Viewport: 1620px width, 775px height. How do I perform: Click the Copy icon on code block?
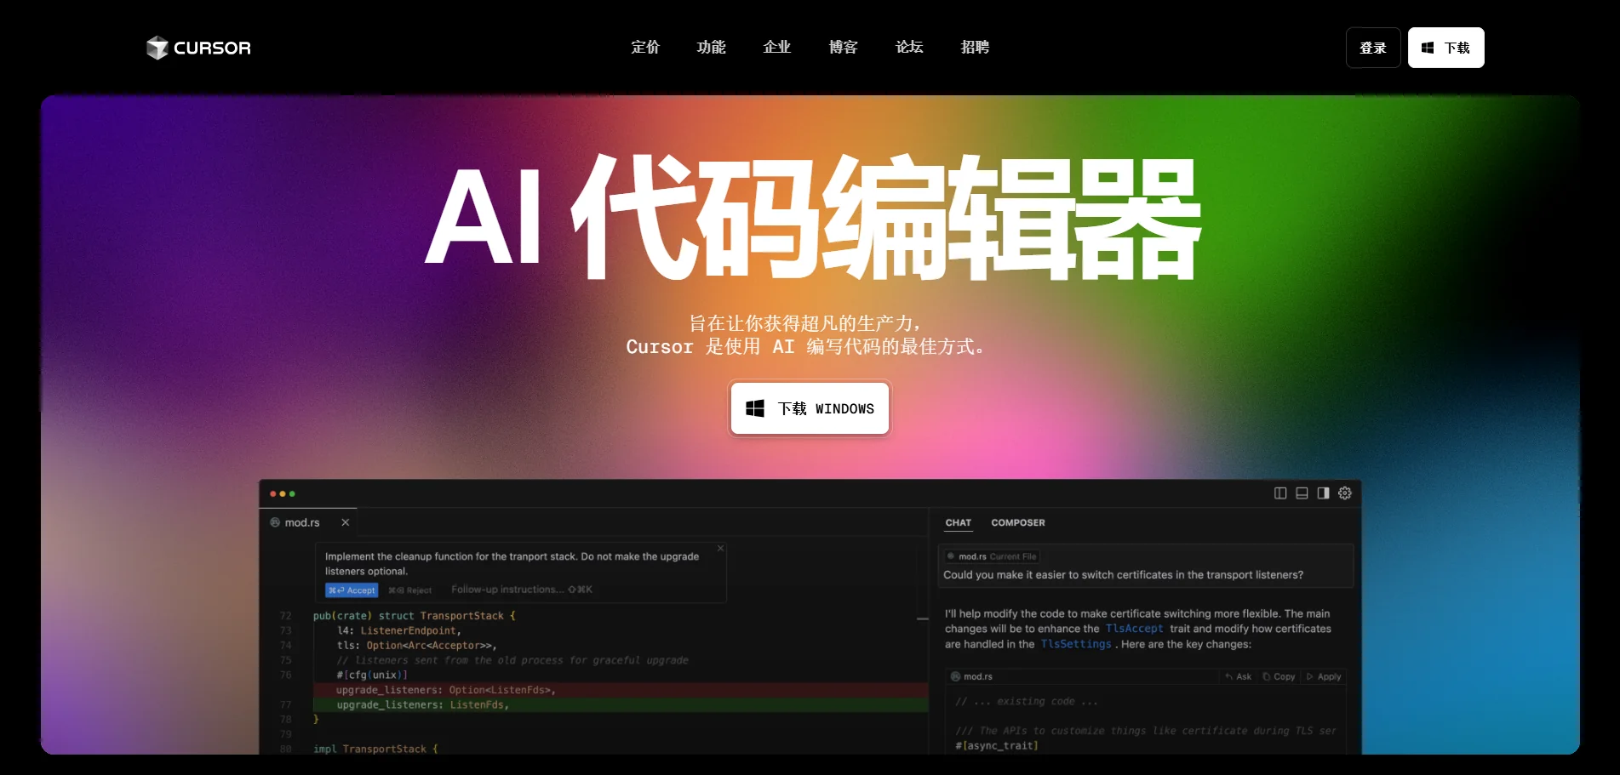click(1279, 677)
